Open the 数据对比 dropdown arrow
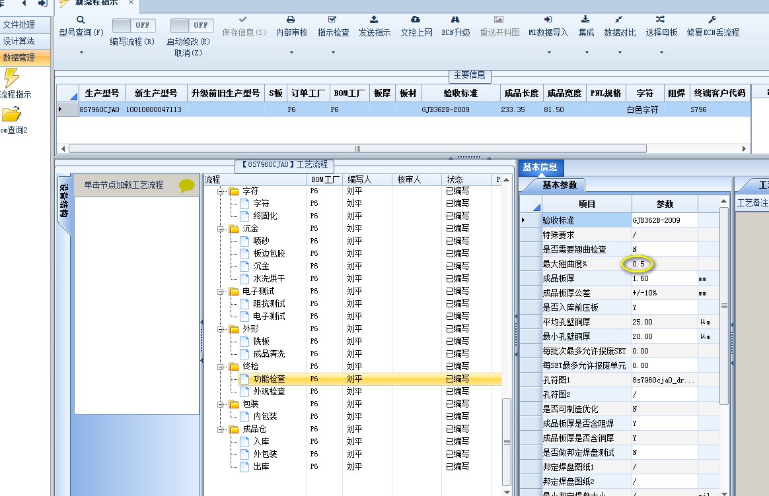769x496 pixels. (x=620, y=52)
